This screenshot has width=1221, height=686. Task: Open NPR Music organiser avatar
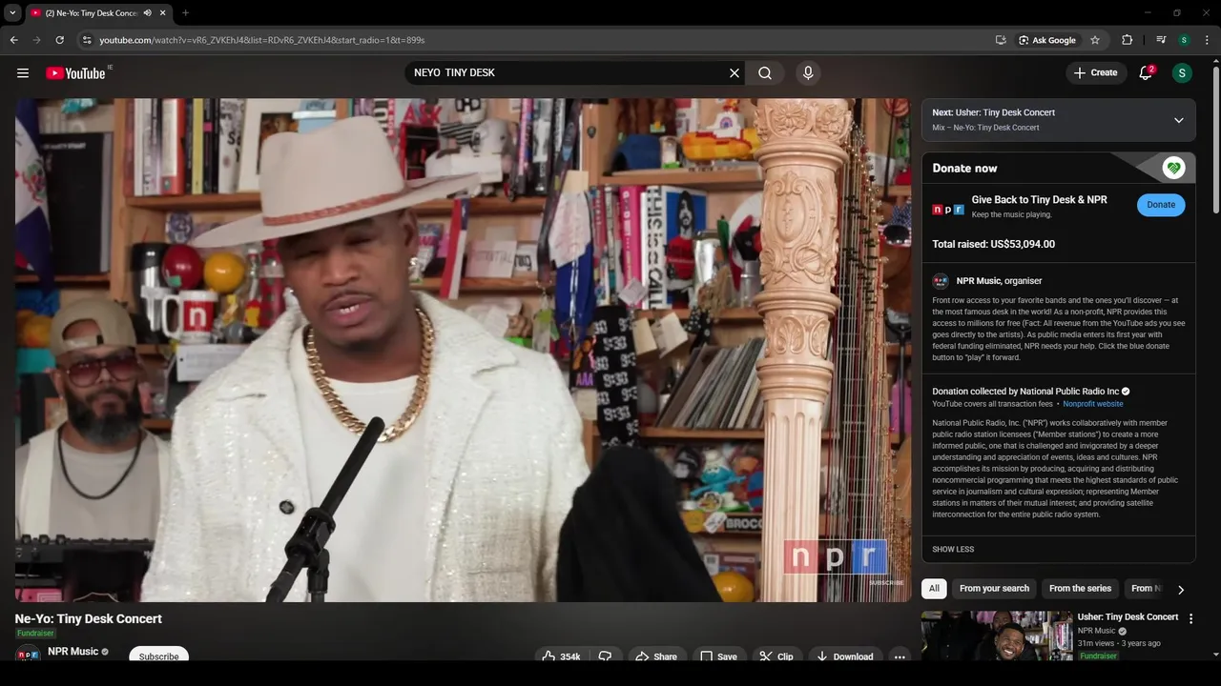pos(941,281)
